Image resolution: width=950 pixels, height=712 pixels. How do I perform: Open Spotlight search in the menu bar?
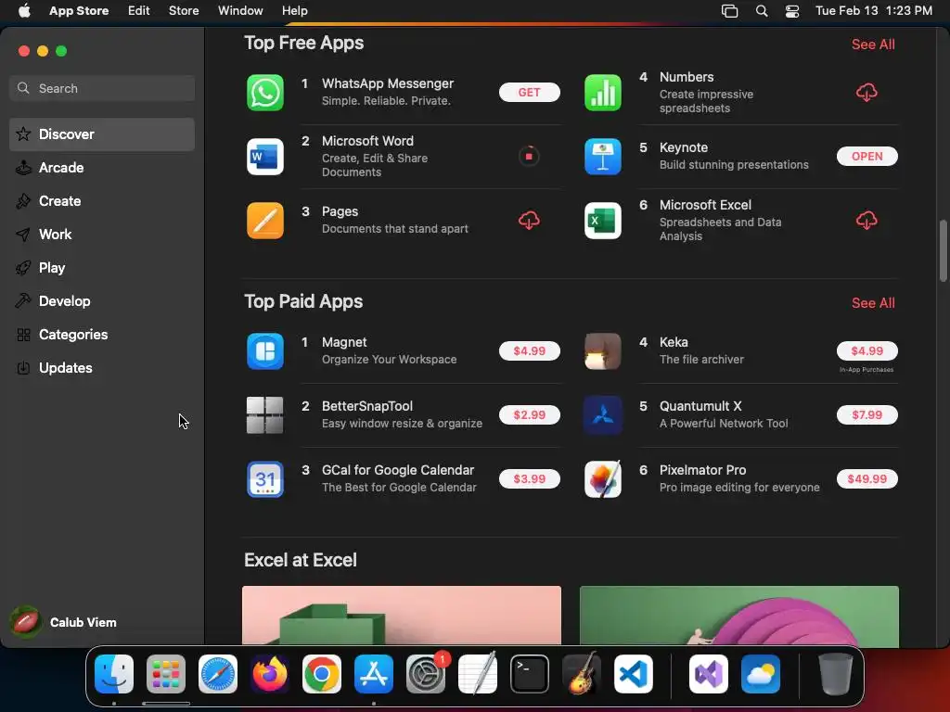[x=762, y=11]
